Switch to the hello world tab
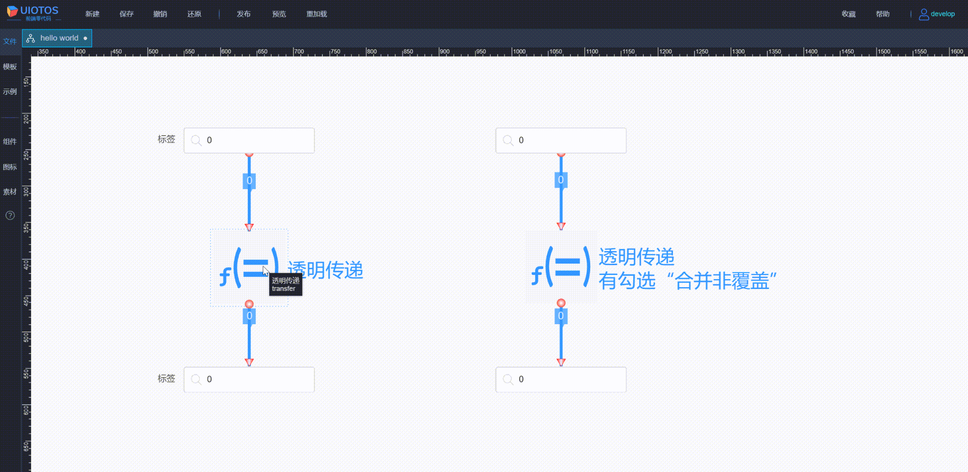This screenshot has height=472, width=968. point(57,38)
